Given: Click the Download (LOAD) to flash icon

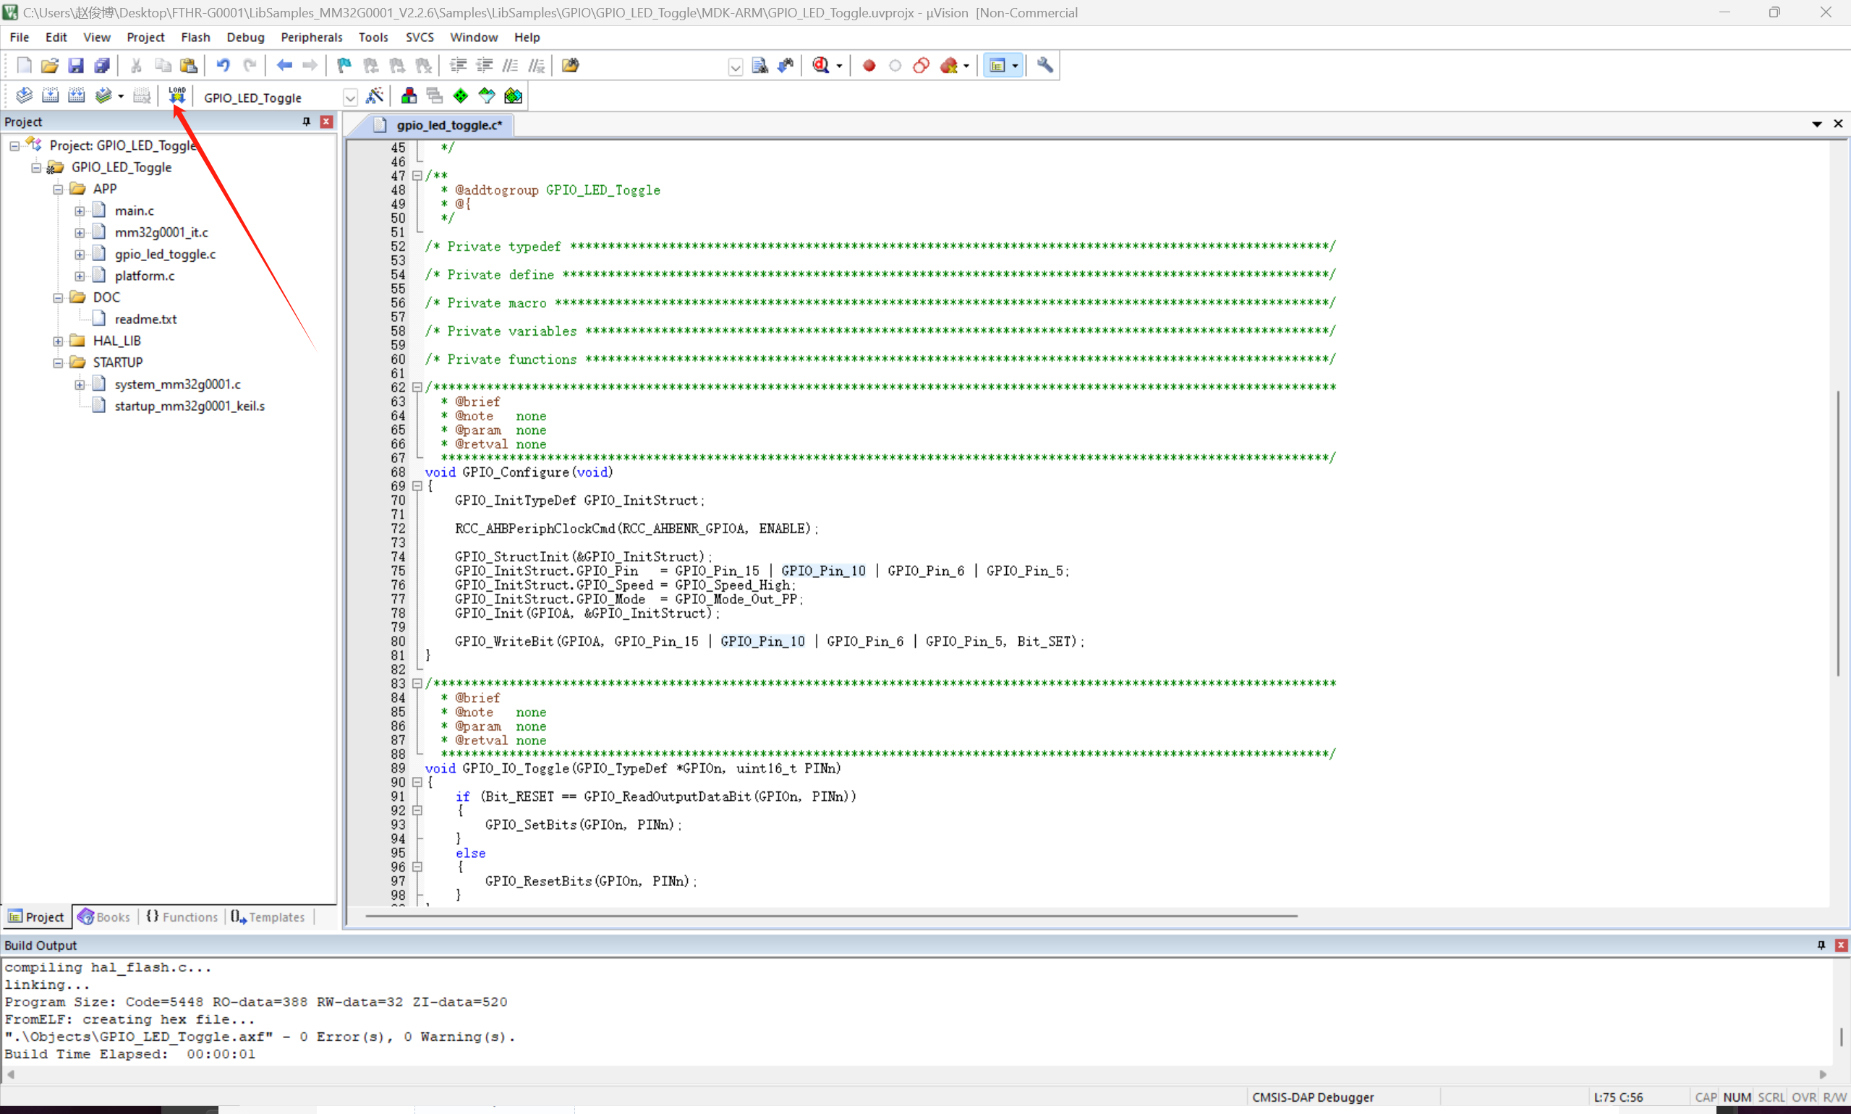Looking at the screenshot, I should click(x=176, y=95).
